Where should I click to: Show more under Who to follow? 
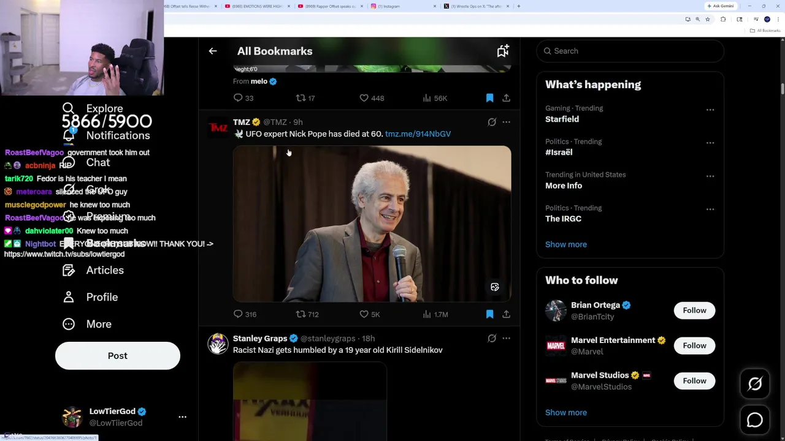566,412
